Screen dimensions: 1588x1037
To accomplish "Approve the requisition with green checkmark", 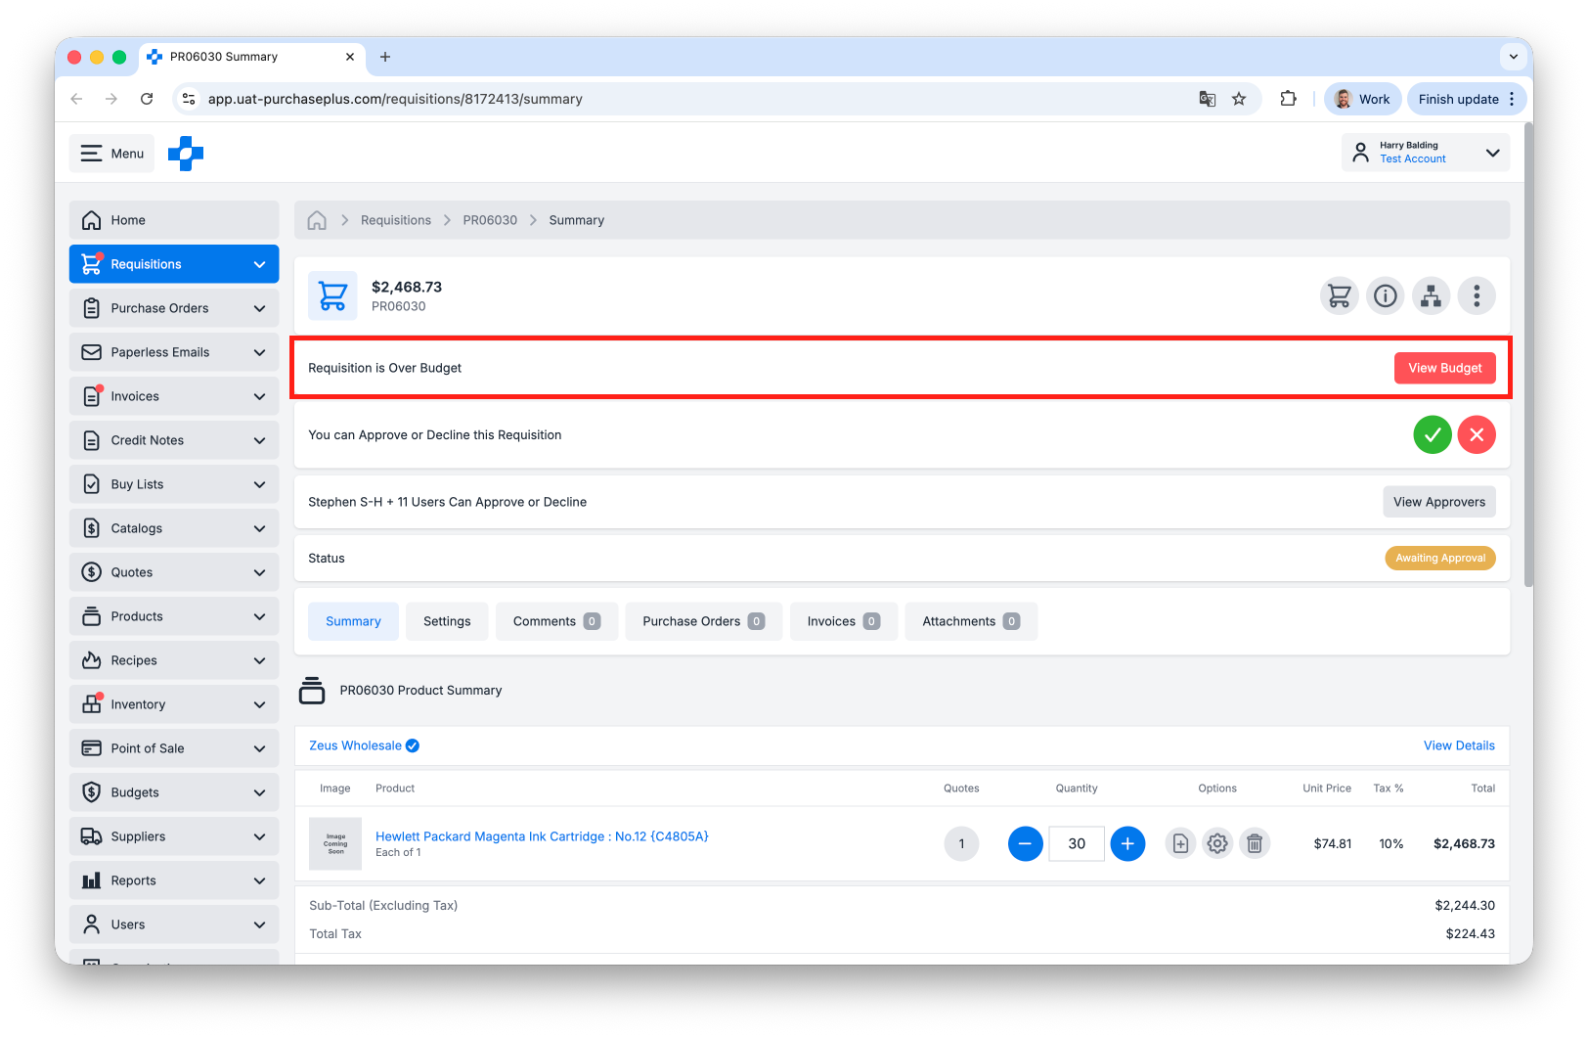I will [1433, 434].
